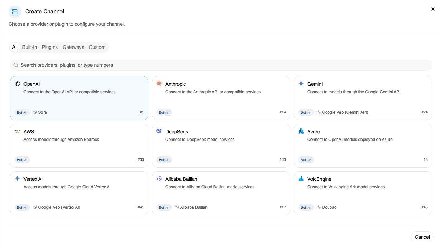Focus the search providers input field

click(221, 65)
